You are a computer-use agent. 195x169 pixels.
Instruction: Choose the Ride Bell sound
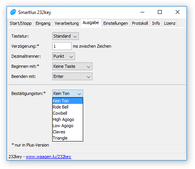[x=68, y=107]
